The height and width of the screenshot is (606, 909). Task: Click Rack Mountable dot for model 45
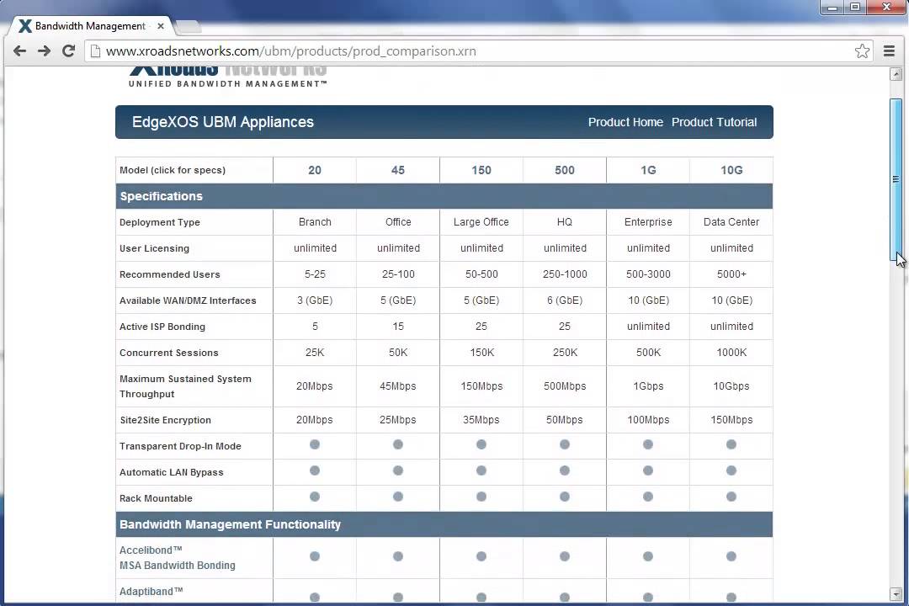coord(397,497)
